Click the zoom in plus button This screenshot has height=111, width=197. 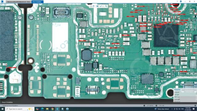click(x=156, y=105)
